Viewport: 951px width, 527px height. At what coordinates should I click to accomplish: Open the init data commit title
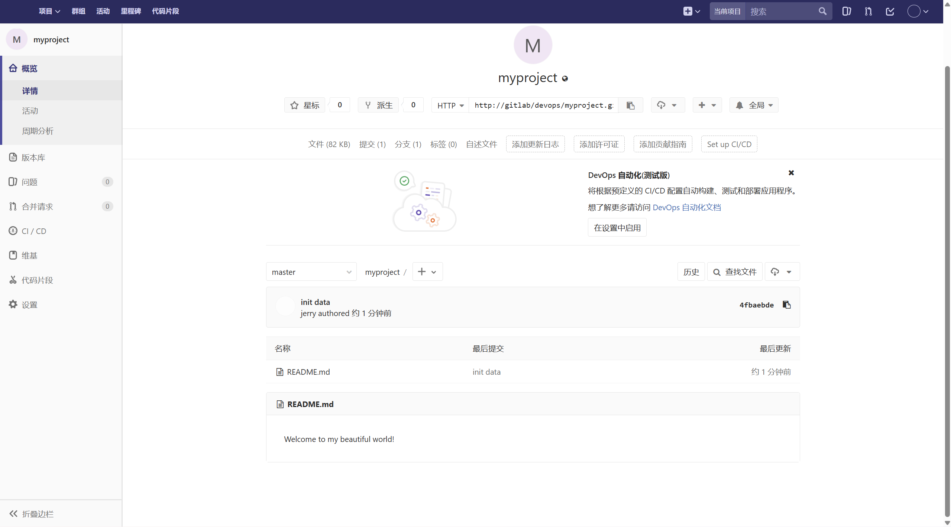pyautogui.click(x=315, y=302)
